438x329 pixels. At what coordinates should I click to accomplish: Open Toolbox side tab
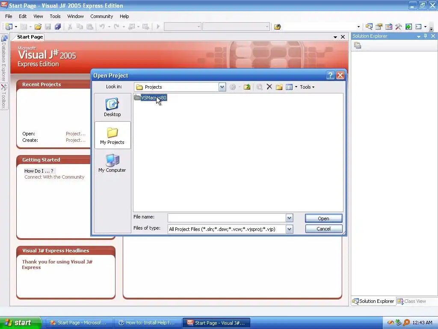(4, 96)
